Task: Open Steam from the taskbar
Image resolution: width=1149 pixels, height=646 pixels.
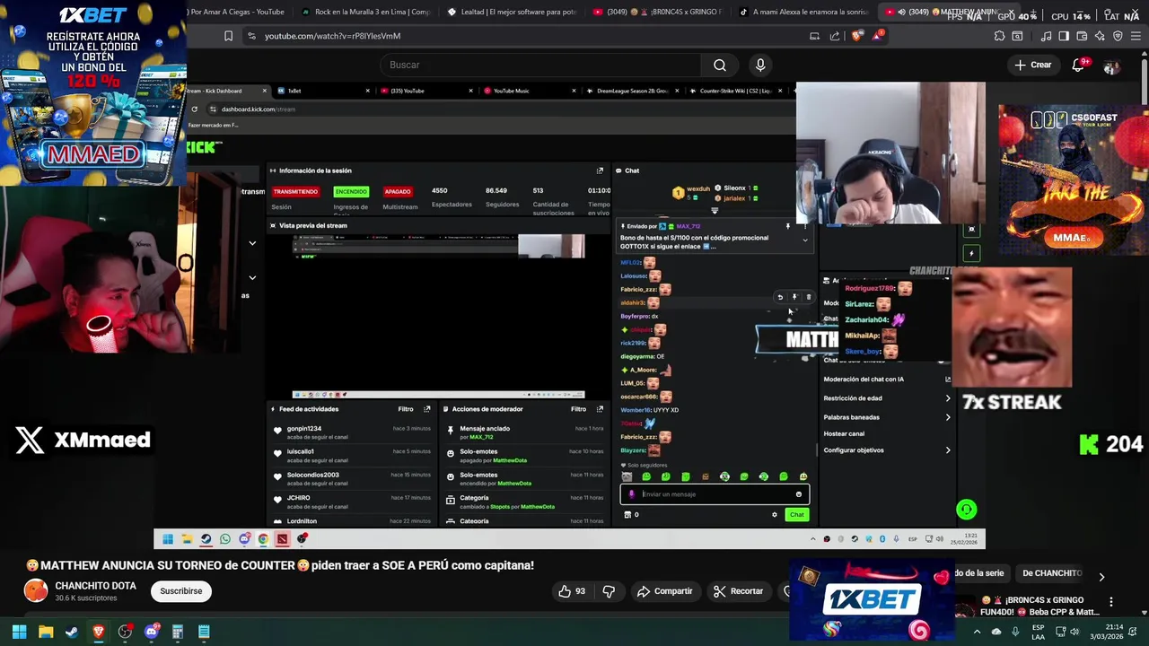Action: 72,633
